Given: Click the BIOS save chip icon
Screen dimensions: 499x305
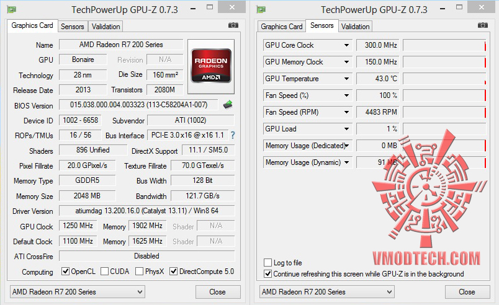Looking at the screenshot, I should point(228,104).
